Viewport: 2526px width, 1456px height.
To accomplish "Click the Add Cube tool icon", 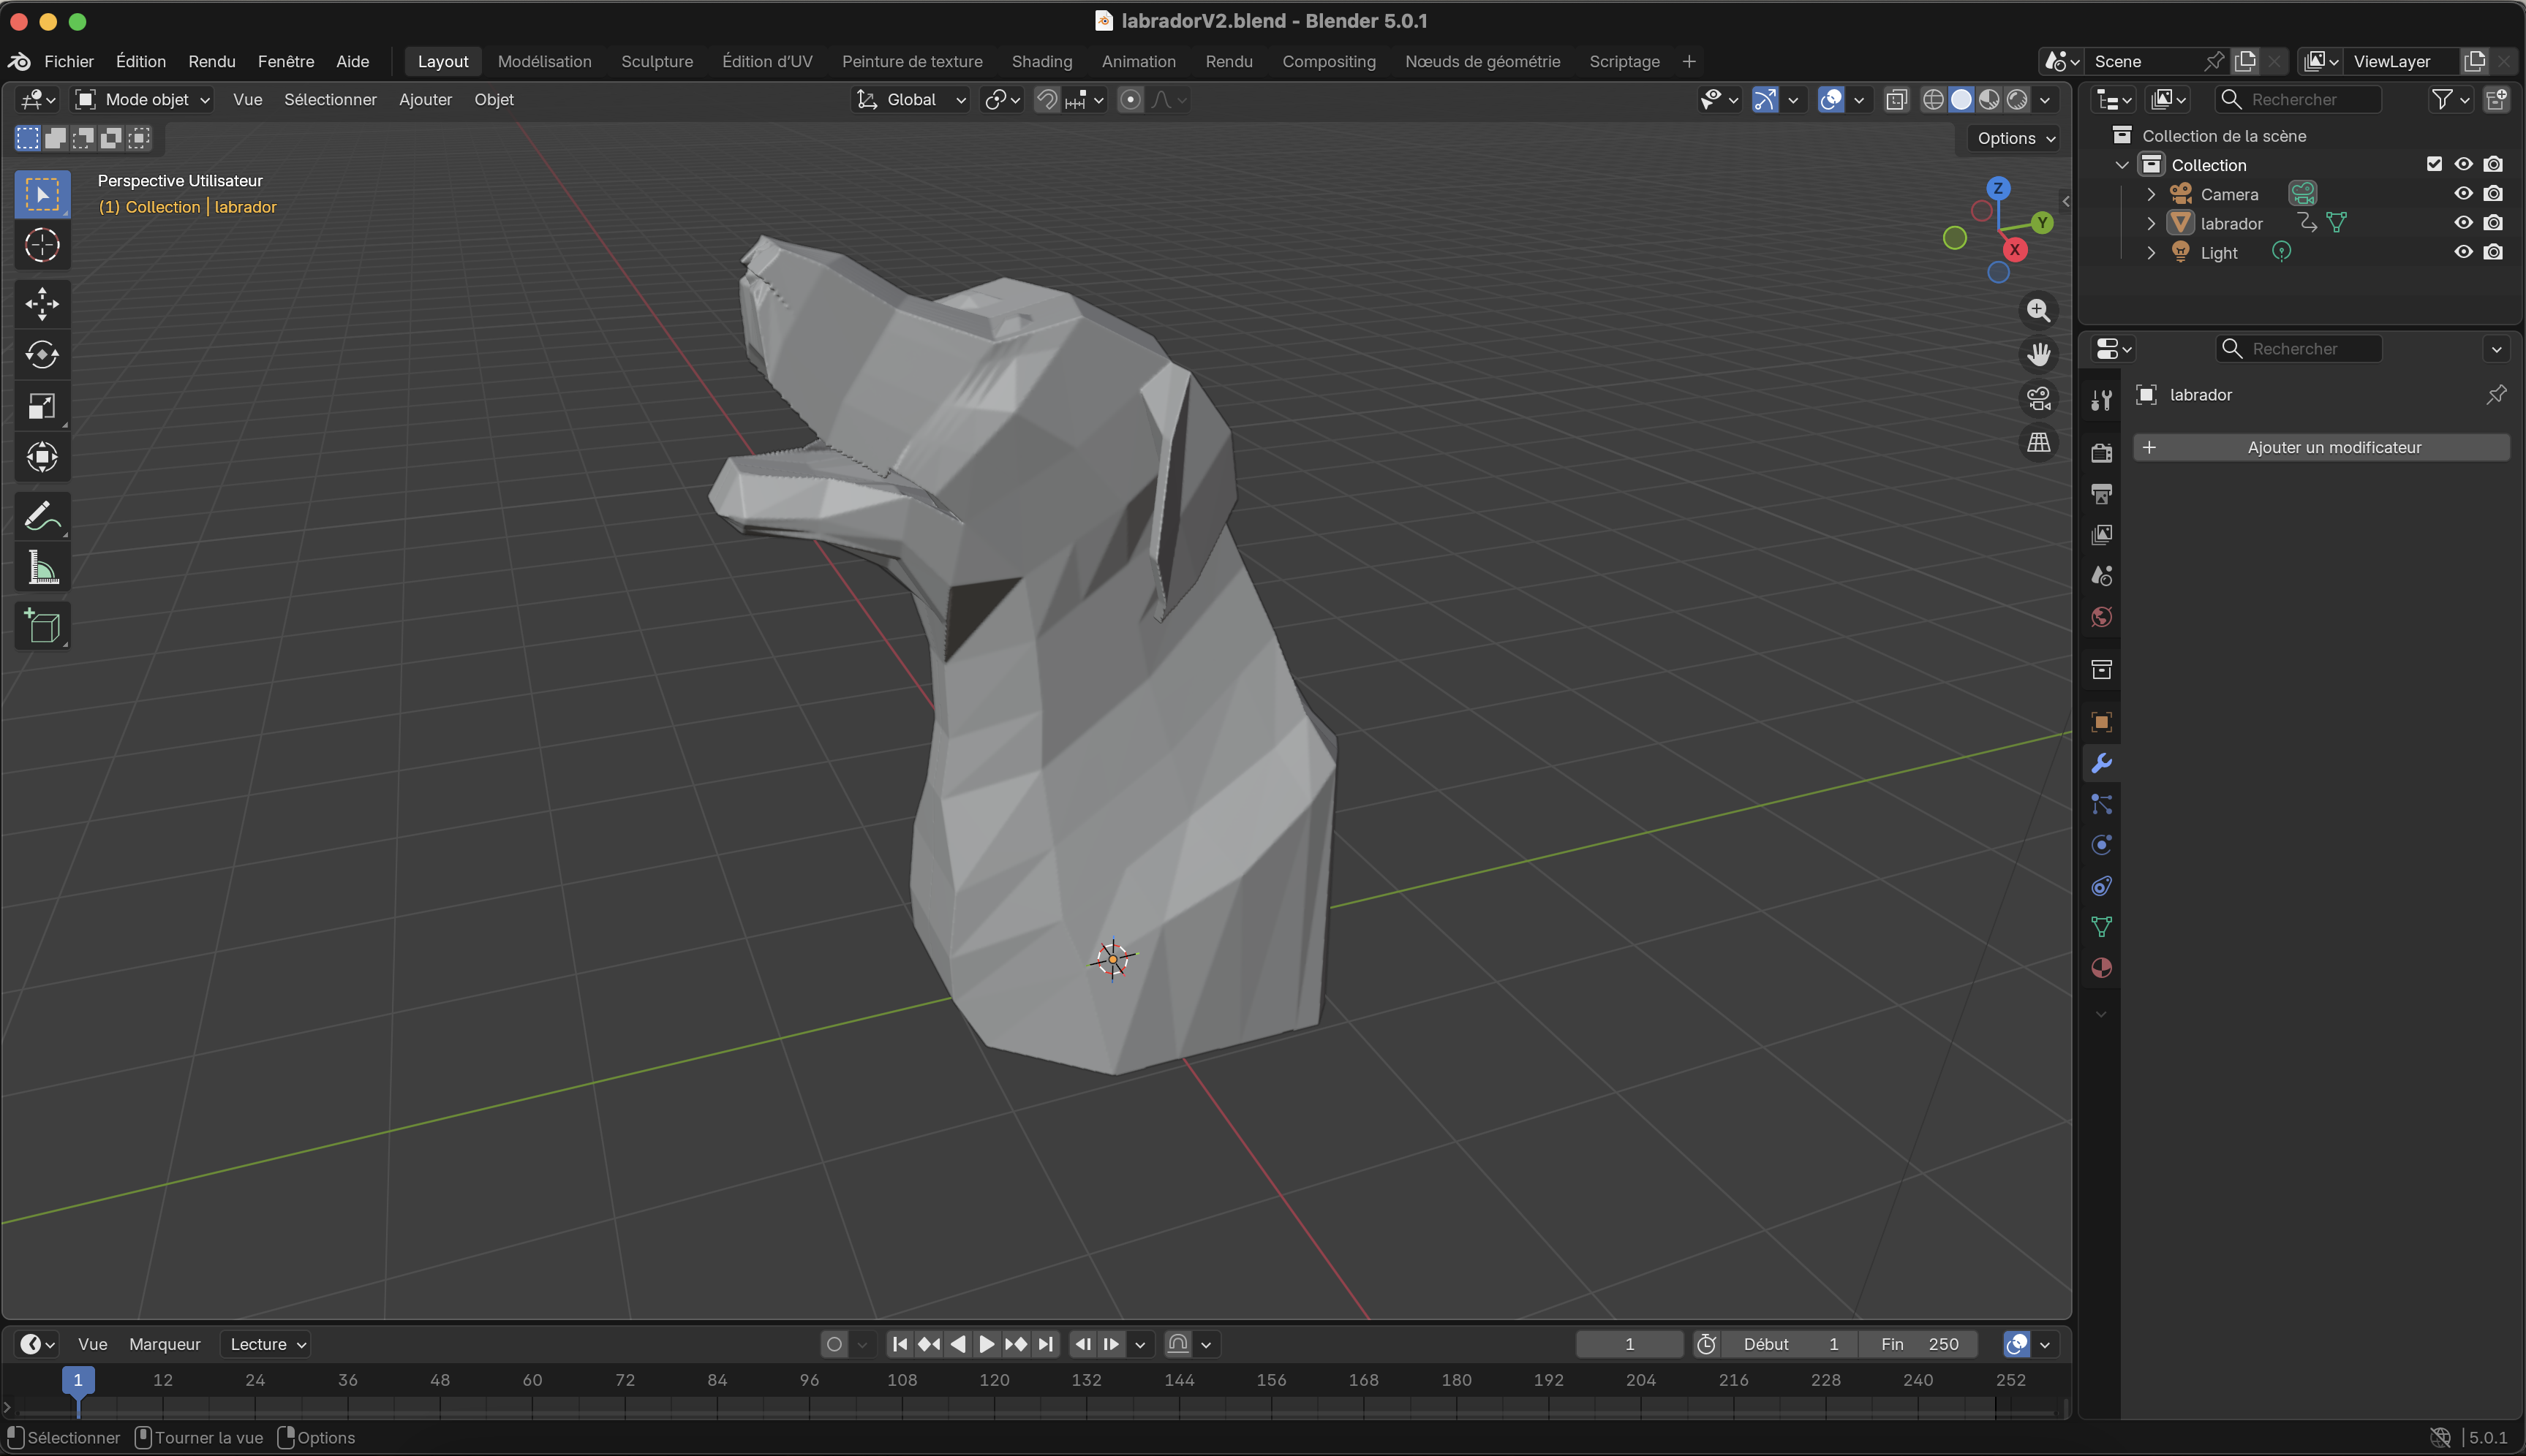I will click(42, 627).
